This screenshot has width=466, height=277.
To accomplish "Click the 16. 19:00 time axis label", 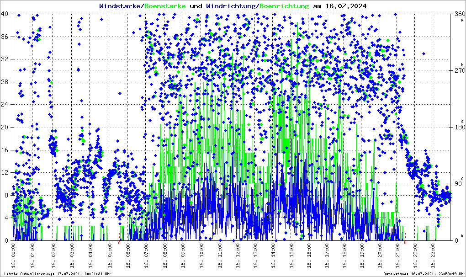I will pyautogui.click(x=362, y=256).
